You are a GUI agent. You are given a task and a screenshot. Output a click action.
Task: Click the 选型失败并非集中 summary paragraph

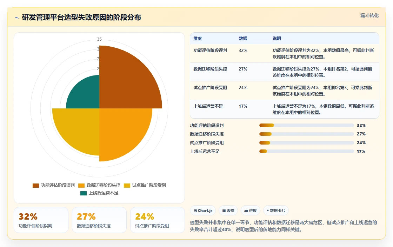(x=284, y=226)
